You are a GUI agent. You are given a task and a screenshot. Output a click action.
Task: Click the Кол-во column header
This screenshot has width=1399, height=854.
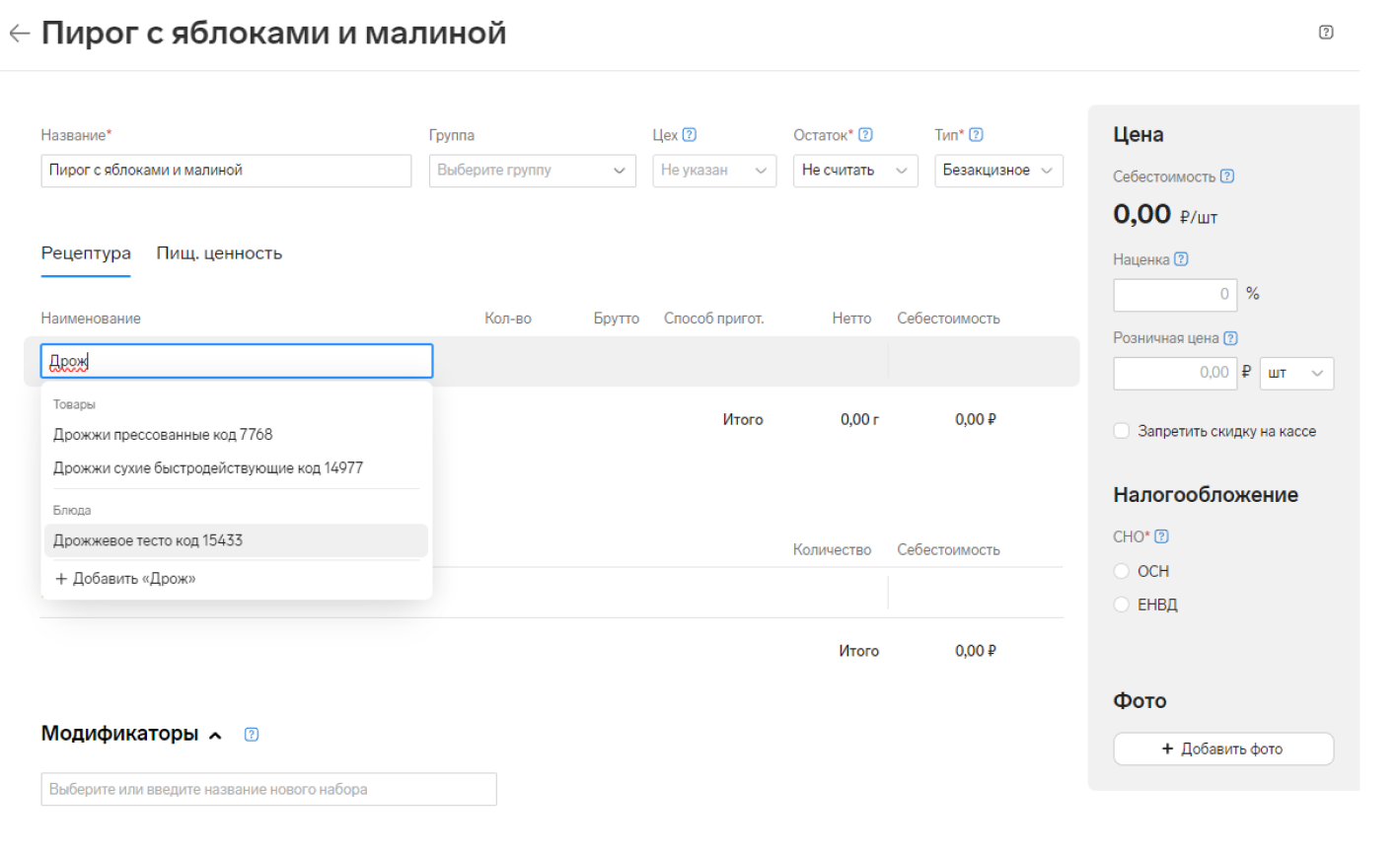point(508,319)
